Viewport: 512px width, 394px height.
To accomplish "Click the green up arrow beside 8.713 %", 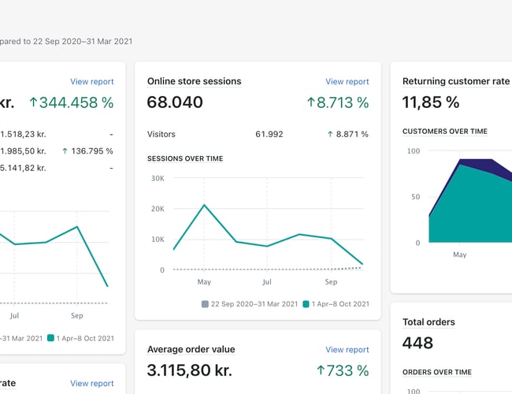I will tap(311, 102).
